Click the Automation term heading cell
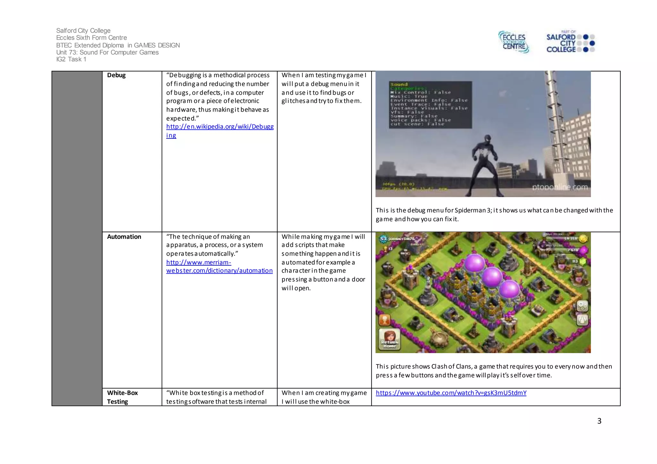657x464 pixels. [x=124, y=237]
